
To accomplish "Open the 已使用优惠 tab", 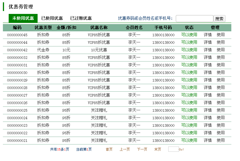I will 52,18.
